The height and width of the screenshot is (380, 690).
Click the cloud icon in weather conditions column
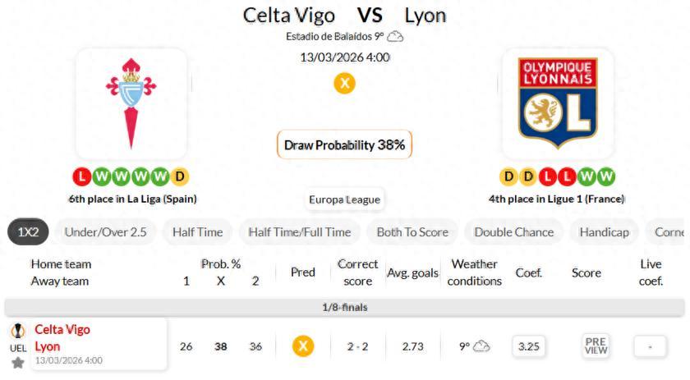481,346
